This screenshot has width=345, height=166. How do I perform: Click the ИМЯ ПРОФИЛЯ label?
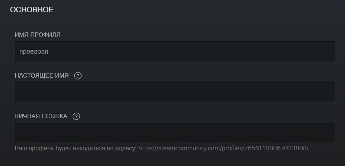coord(37,35)
